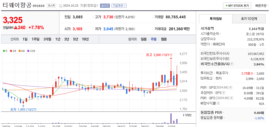Click 고가 value 3,730
274x127 pixels.
108,17
